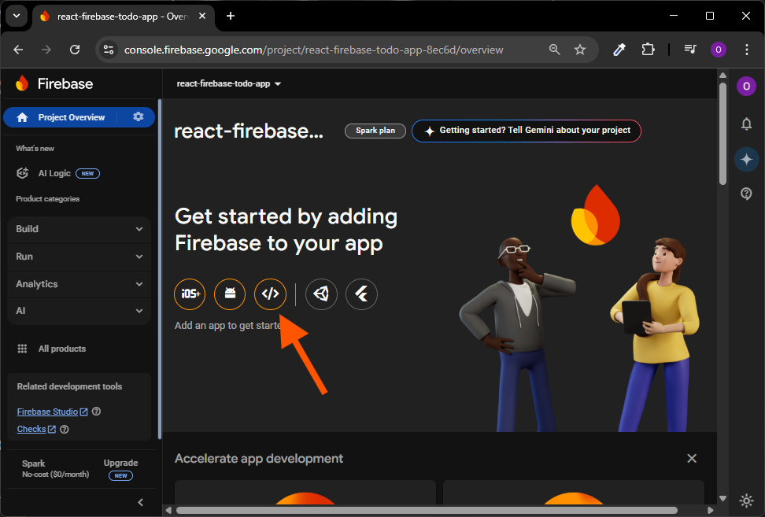
Task: Click the scroll left arrow at bottom
Action: click(168, 510)
